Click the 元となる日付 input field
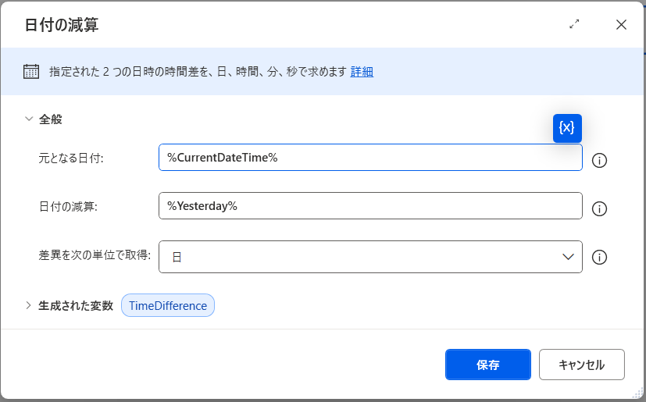 370,158
